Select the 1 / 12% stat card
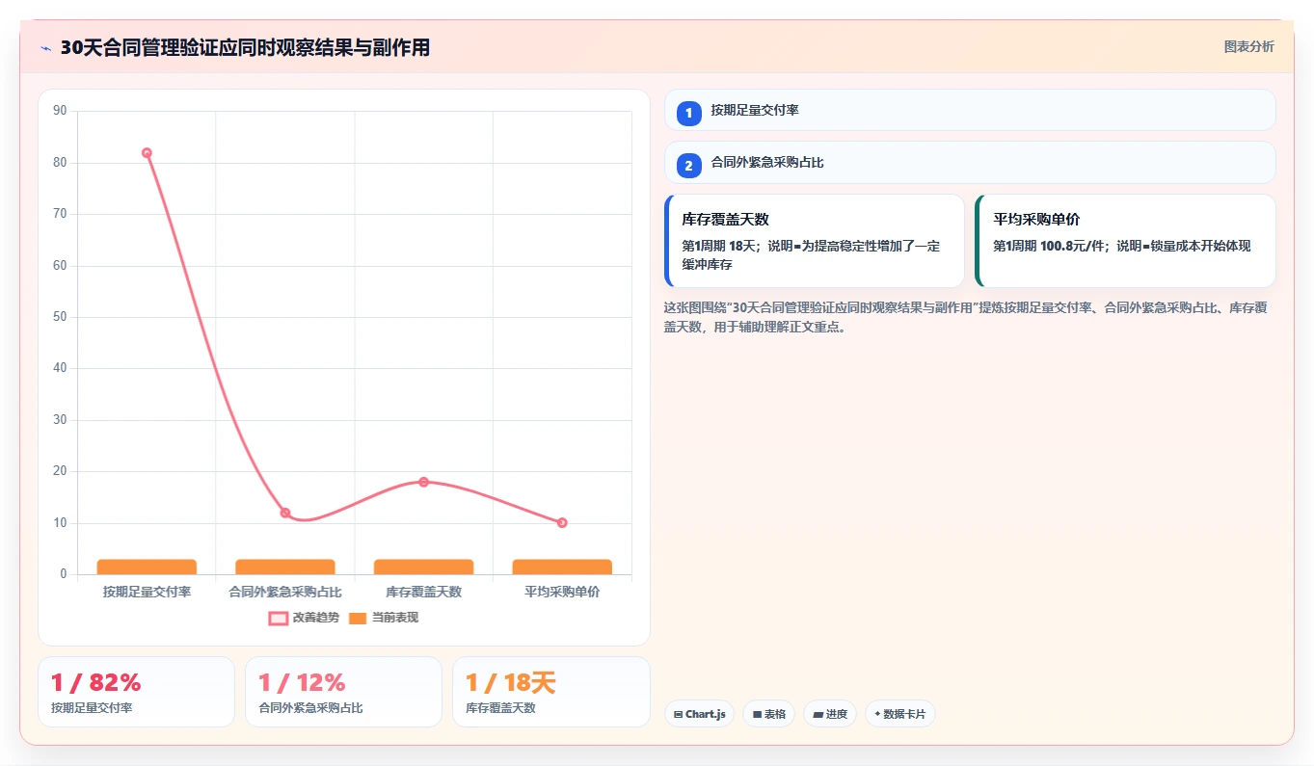Image resolution: width=1314 pixels, height=766 pixels. (343, 692)
